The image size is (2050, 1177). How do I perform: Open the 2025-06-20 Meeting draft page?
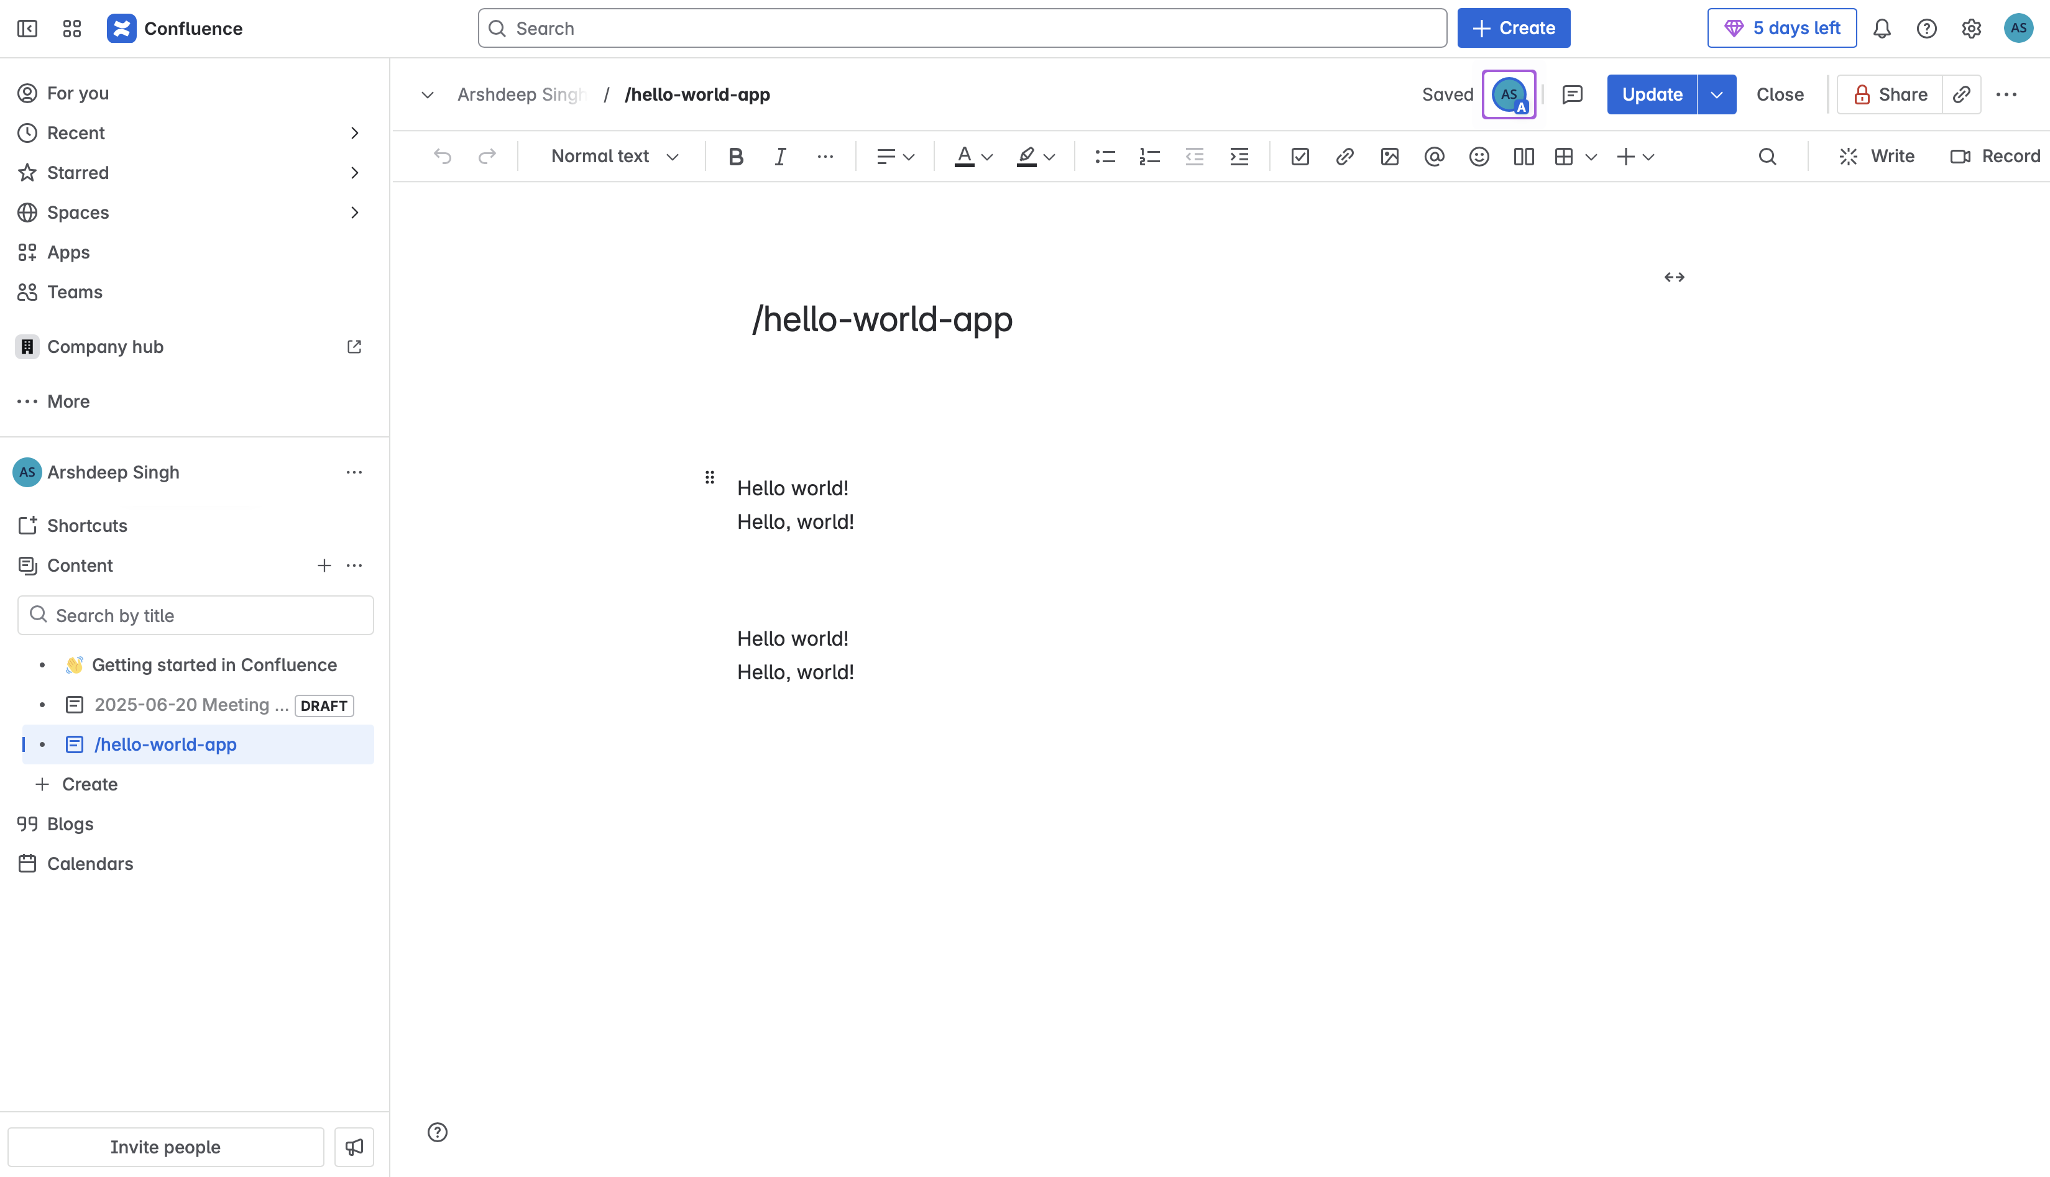click(191, 705)
